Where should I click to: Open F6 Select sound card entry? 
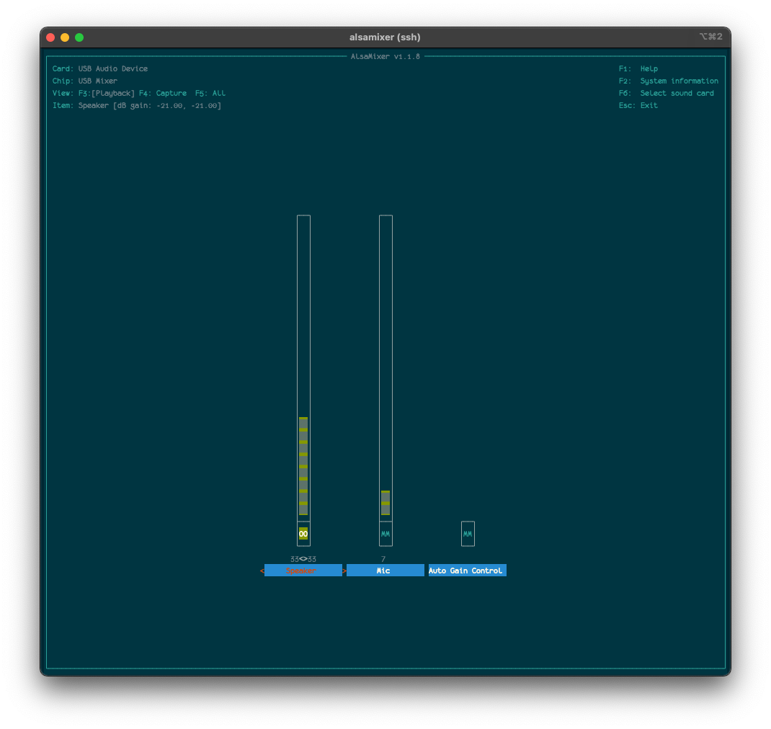pos(667,93)
